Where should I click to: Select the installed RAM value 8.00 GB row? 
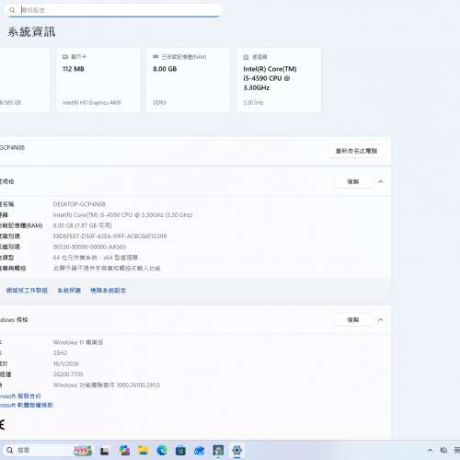(83, 225)
